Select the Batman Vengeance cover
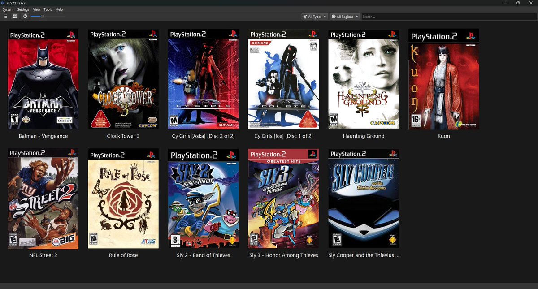This screenshot has width=538, height=289. tap(43, 79)
